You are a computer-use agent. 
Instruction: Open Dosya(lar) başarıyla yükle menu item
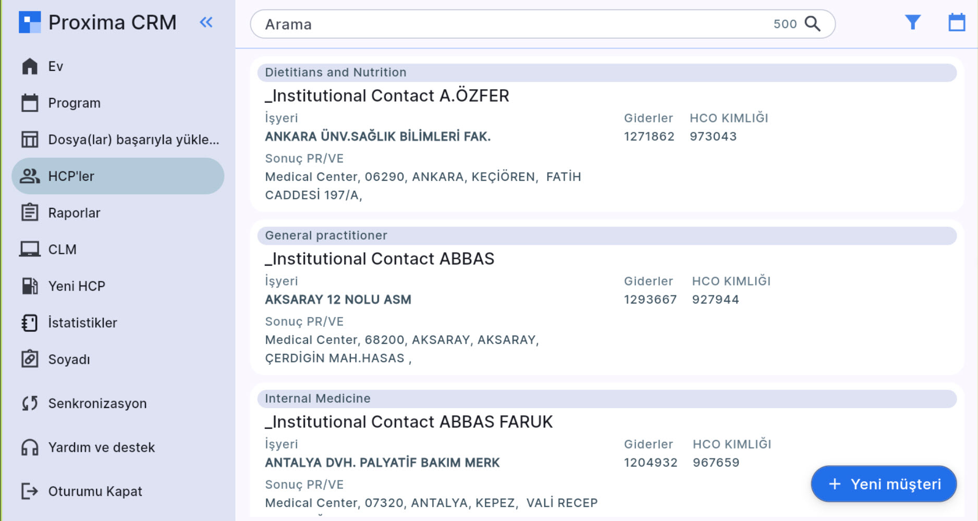133,140
